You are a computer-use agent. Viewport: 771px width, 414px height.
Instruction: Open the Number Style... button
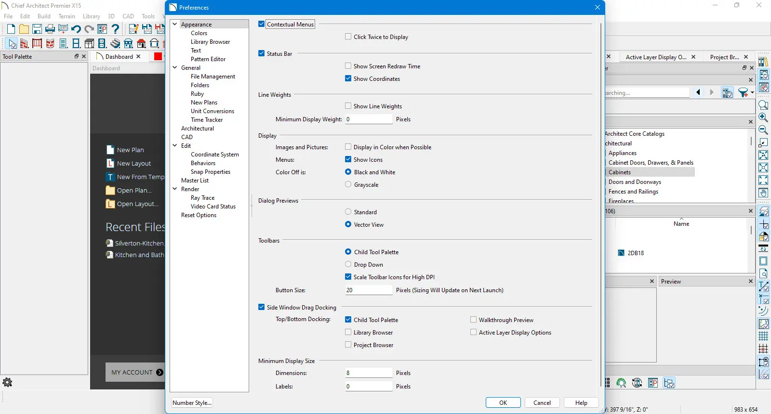[192, 403]
